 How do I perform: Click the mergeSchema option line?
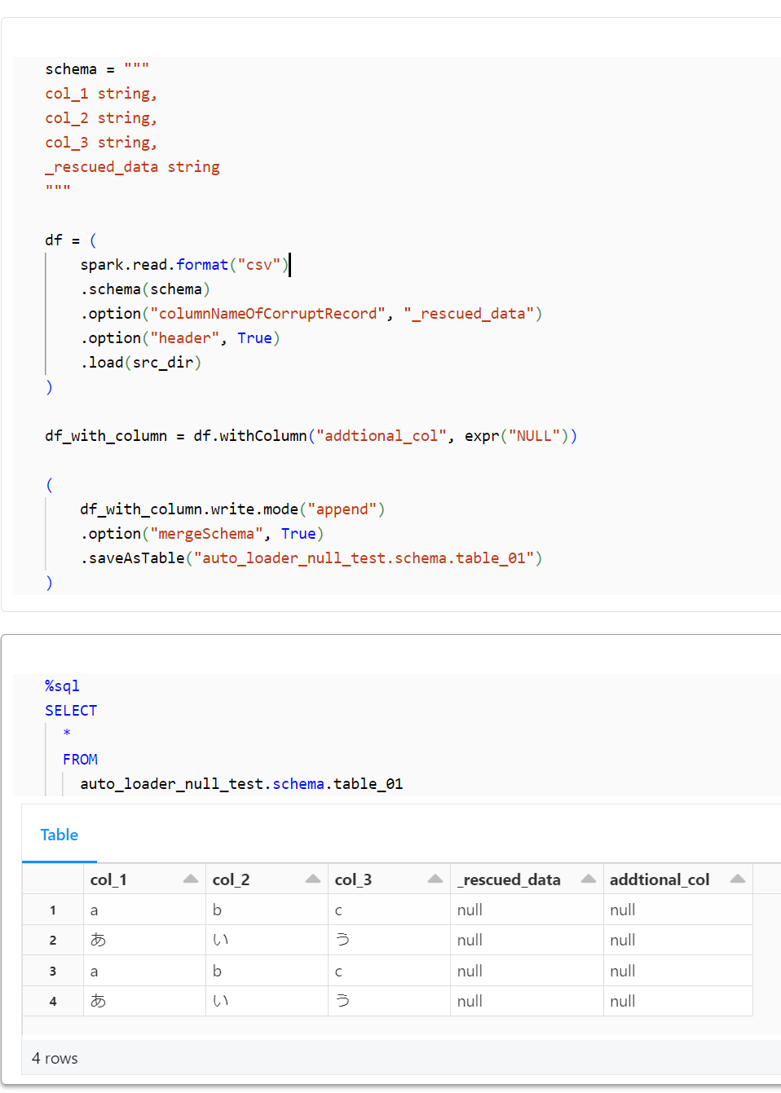[x=202, y=534]
